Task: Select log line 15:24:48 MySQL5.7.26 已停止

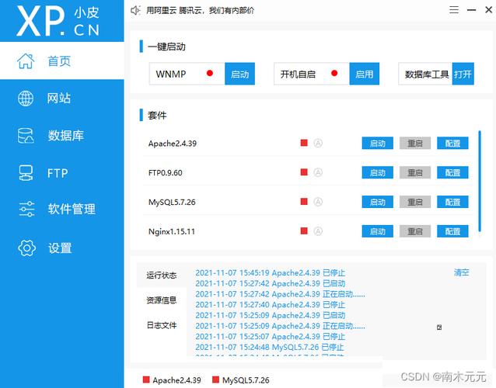Action: coord(270,347)
